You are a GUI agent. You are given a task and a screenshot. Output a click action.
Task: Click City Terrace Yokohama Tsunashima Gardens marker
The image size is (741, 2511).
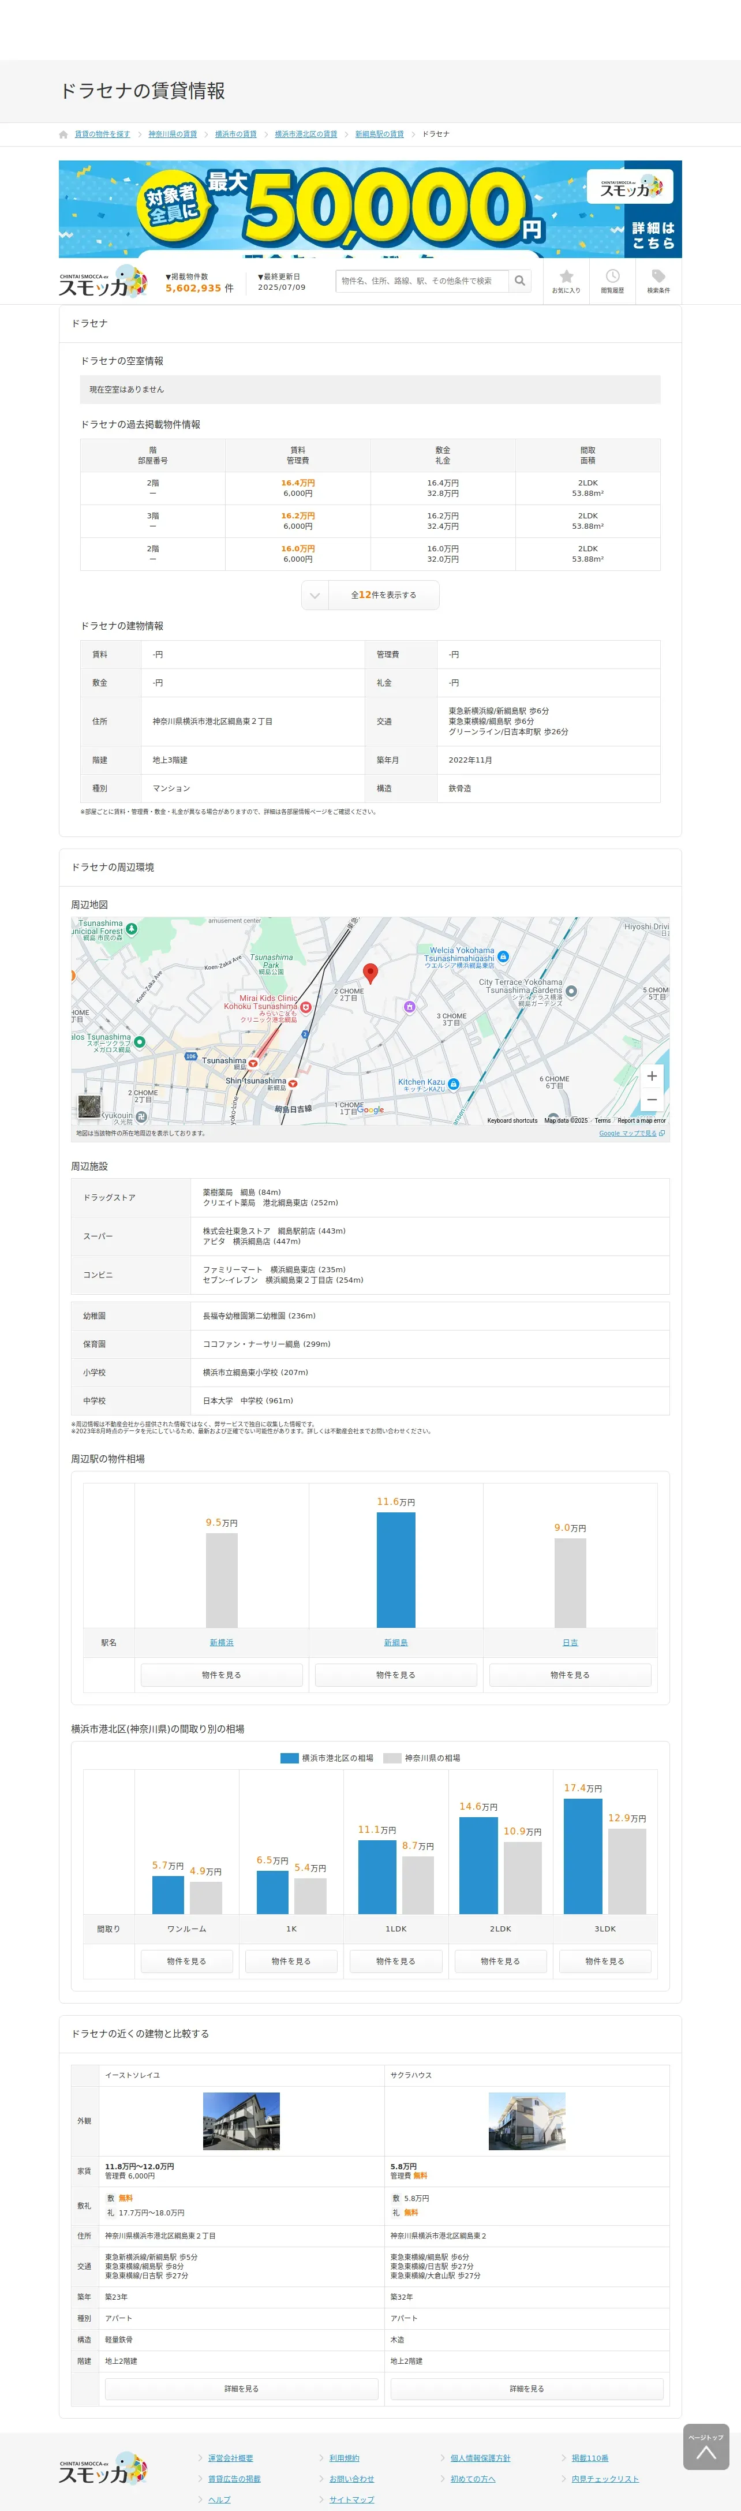tap(571, 991)
